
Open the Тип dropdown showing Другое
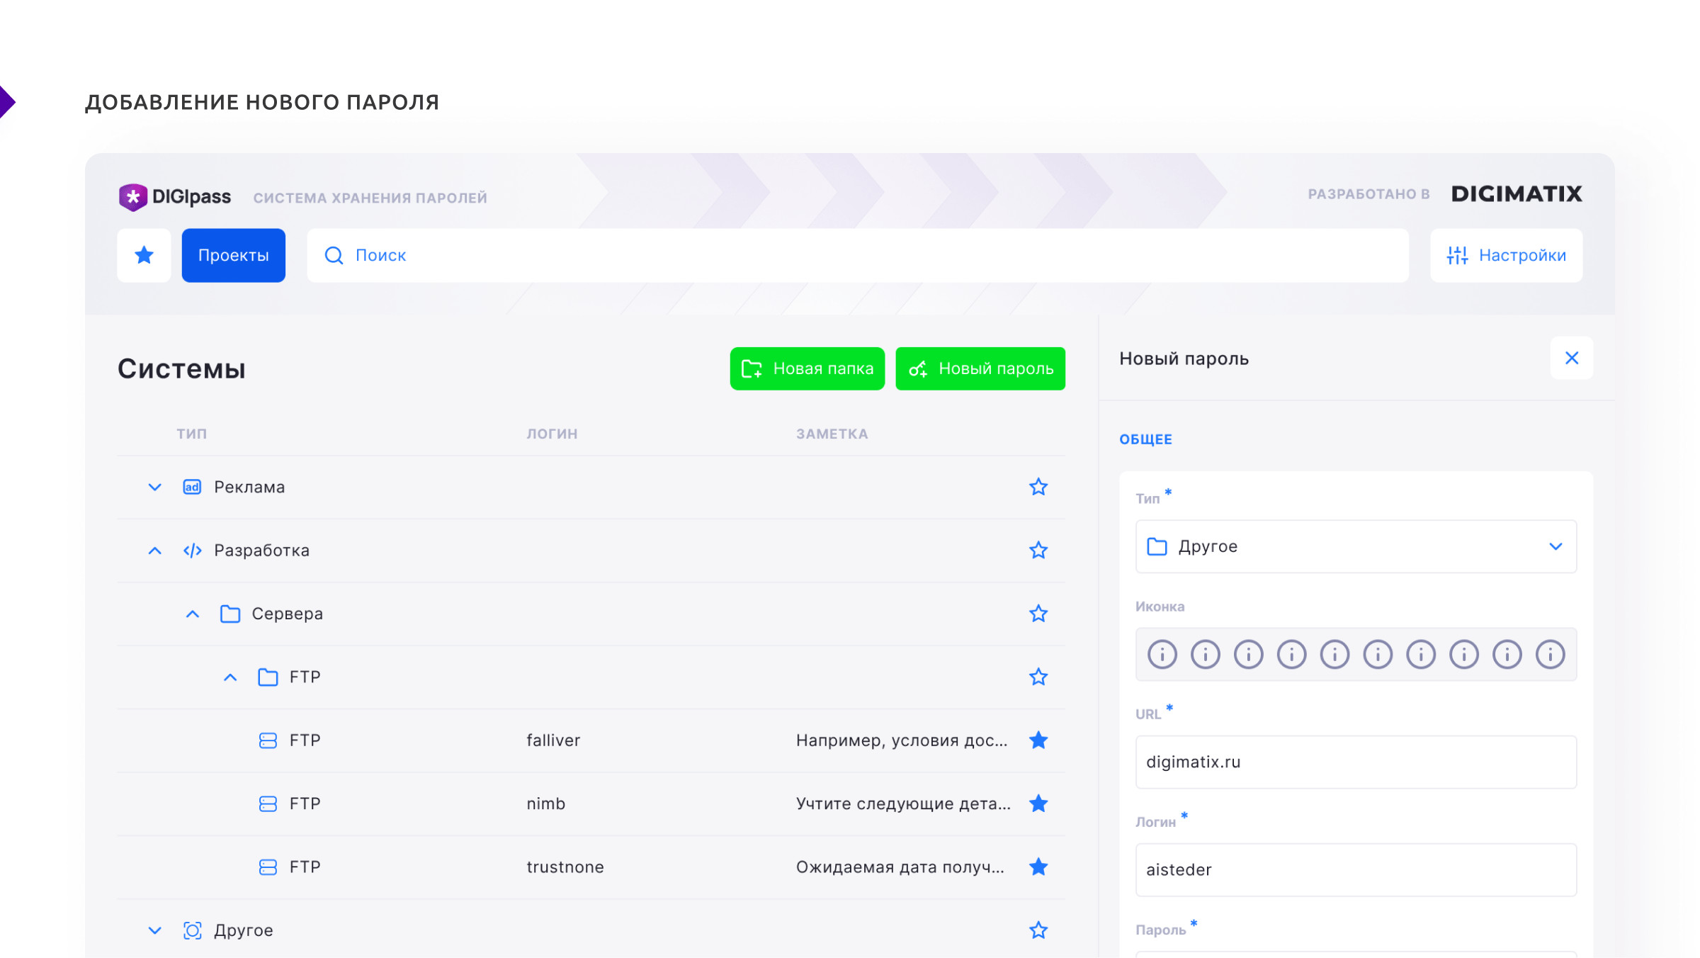[x=1355, y=546]
